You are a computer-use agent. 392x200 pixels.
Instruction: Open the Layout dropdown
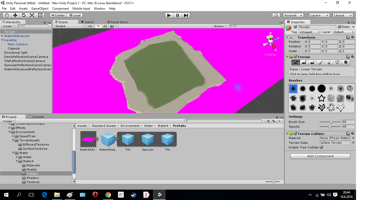(x=343, y=15)
